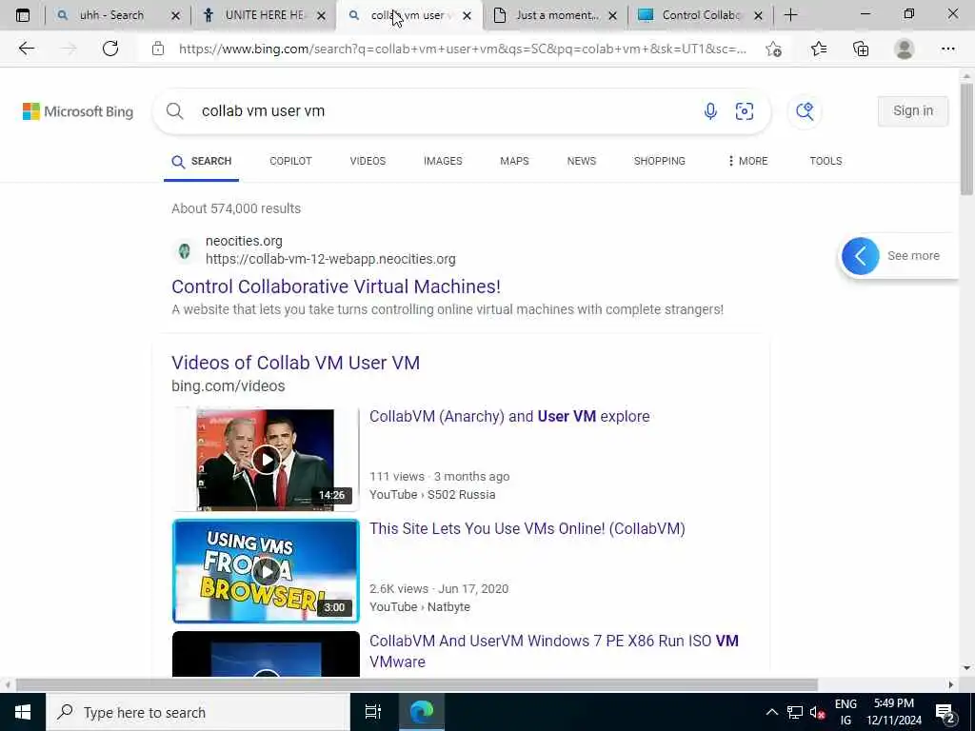Switch to UNITE HERE tab
Image resolution: width=975 pixels, height=731 pixels.
263,15
